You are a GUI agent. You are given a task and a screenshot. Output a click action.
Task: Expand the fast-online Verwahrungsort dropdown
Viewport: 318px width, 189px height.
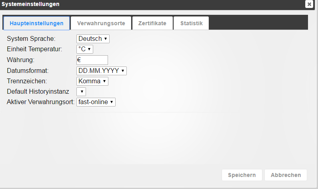(96, 102)
